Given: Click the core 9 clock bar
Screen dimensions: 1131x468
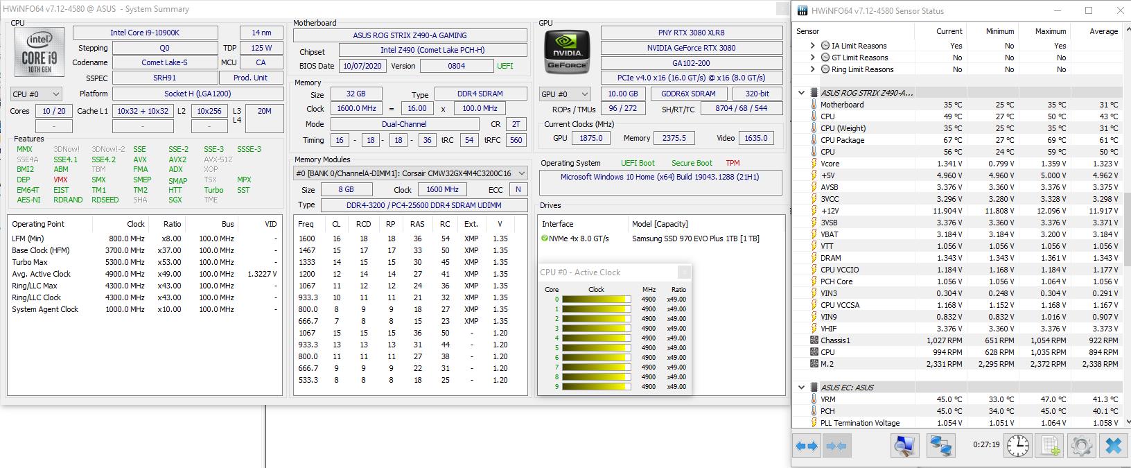Looking at the screenshot, I should [597, 387].
